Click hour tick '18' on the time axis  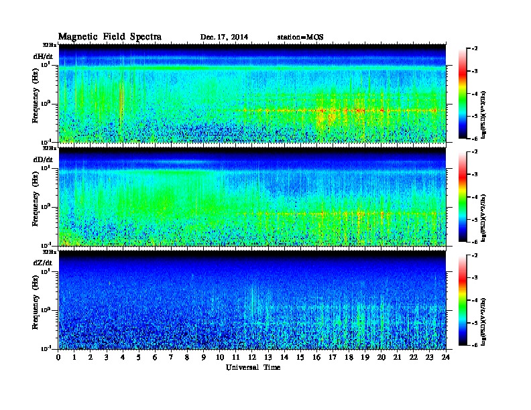(349, 358)
